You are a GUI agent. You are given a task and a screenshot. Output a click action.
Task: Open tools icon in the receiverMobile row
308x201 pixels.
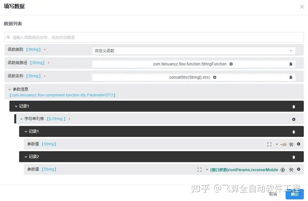tap(291, 170)
